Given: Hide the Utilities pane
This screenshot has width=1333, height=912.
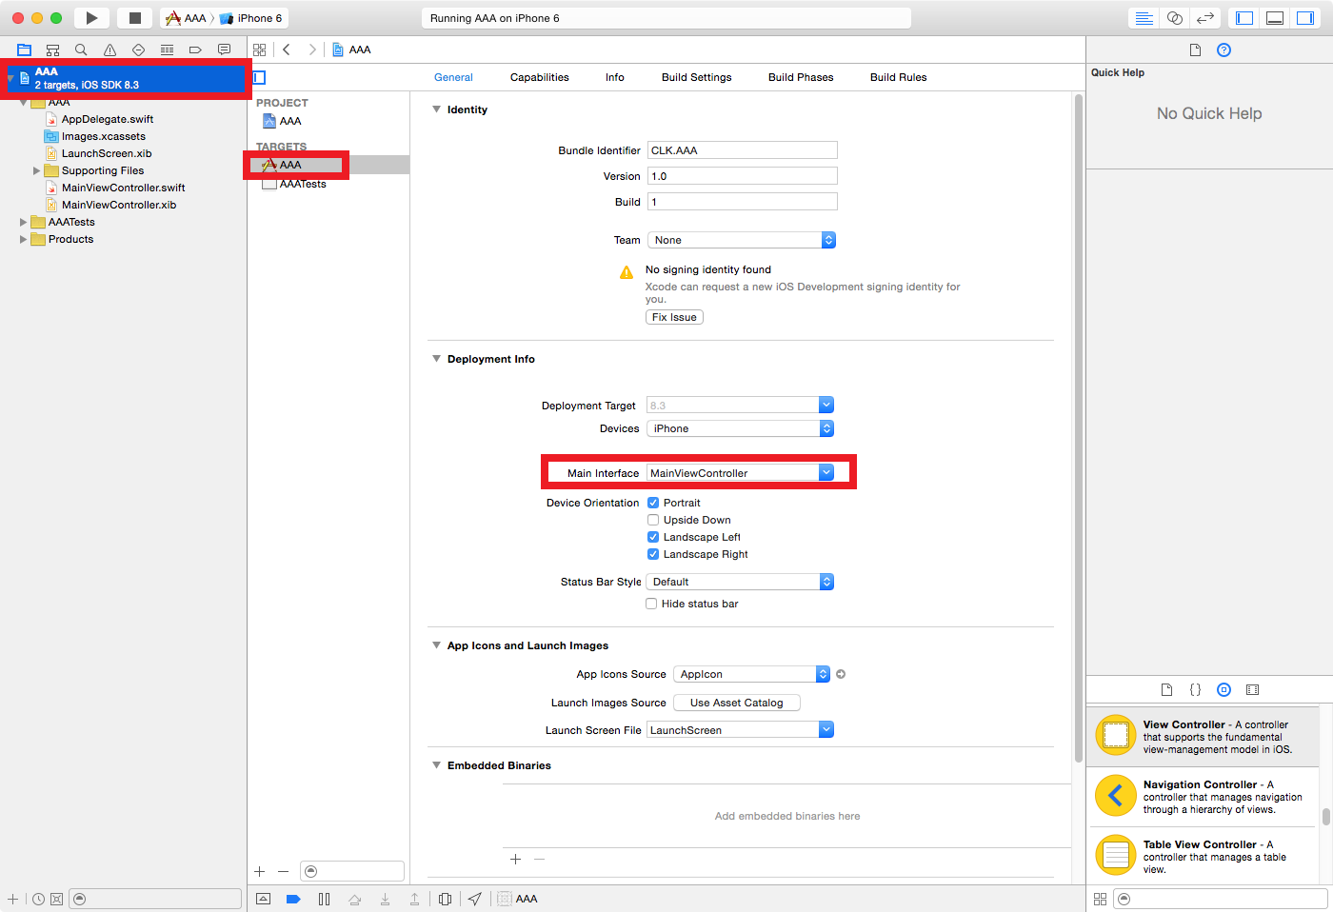Looking at the screenshot, I should [x=1305, y=18].
